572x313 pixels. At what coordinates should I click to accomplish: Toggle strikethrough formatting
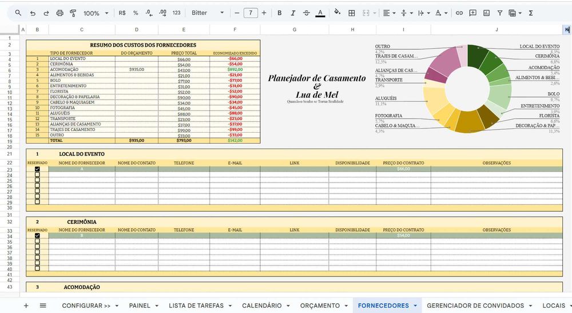[307, 13]
